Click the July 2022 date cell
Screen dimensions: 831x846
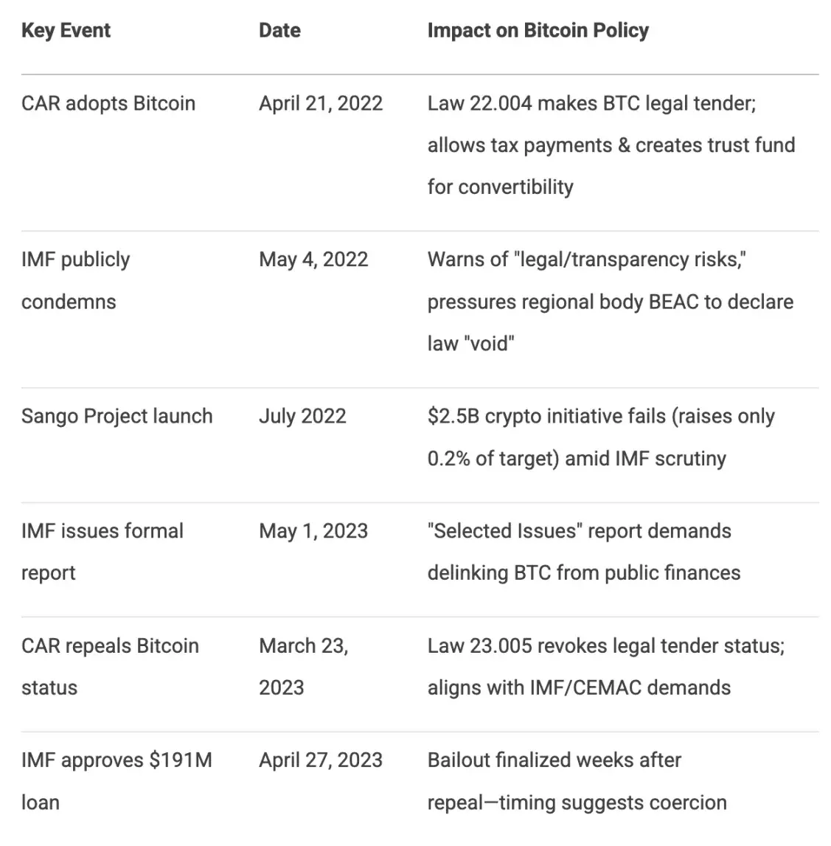point(302,416)
